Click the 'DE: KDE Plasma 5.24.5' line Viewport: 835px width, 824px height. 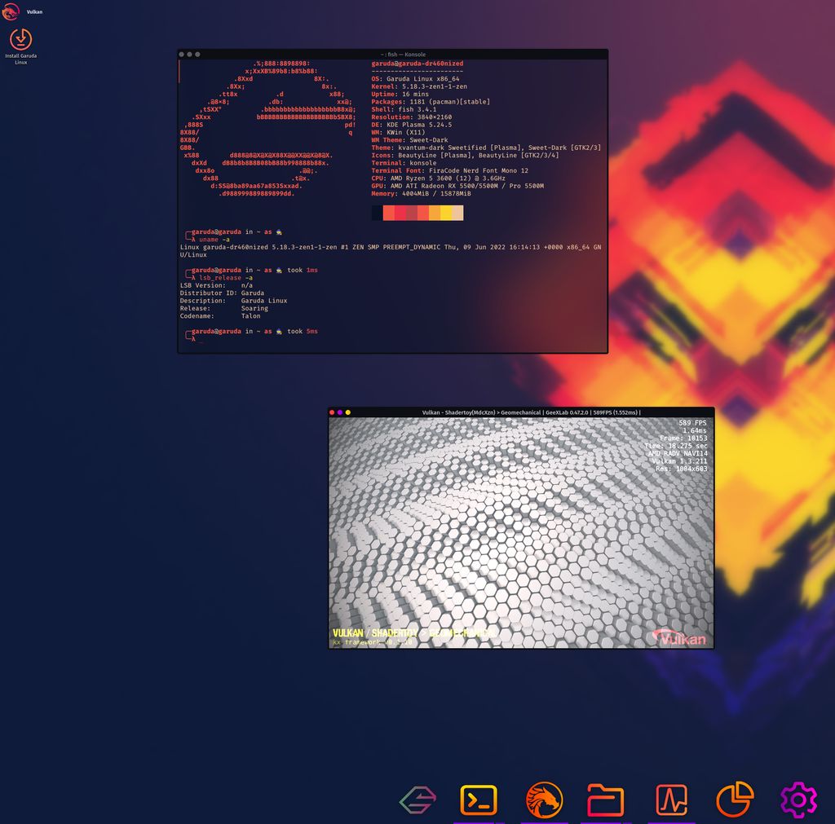pos(412,125)
